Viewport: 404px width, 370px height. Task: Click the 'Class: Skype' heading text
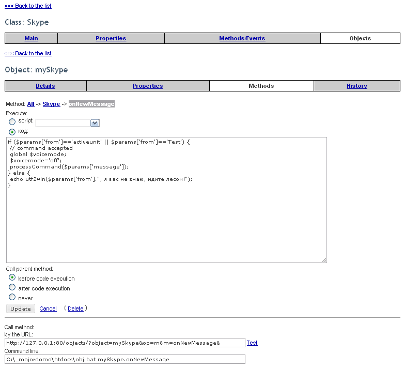click(x=27, y=22)
